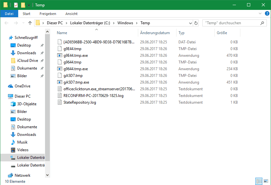Open the address bar history dropdown

(x=190, y=23)
